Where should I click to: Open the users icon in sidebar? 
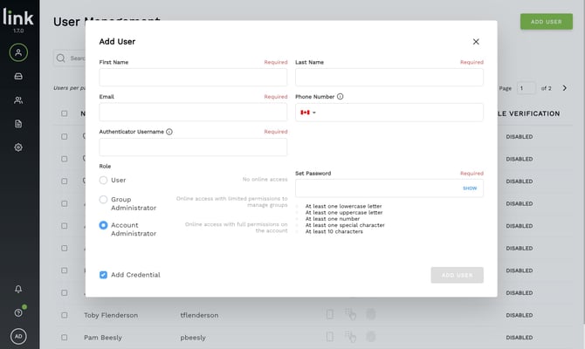tap(18, 52)
